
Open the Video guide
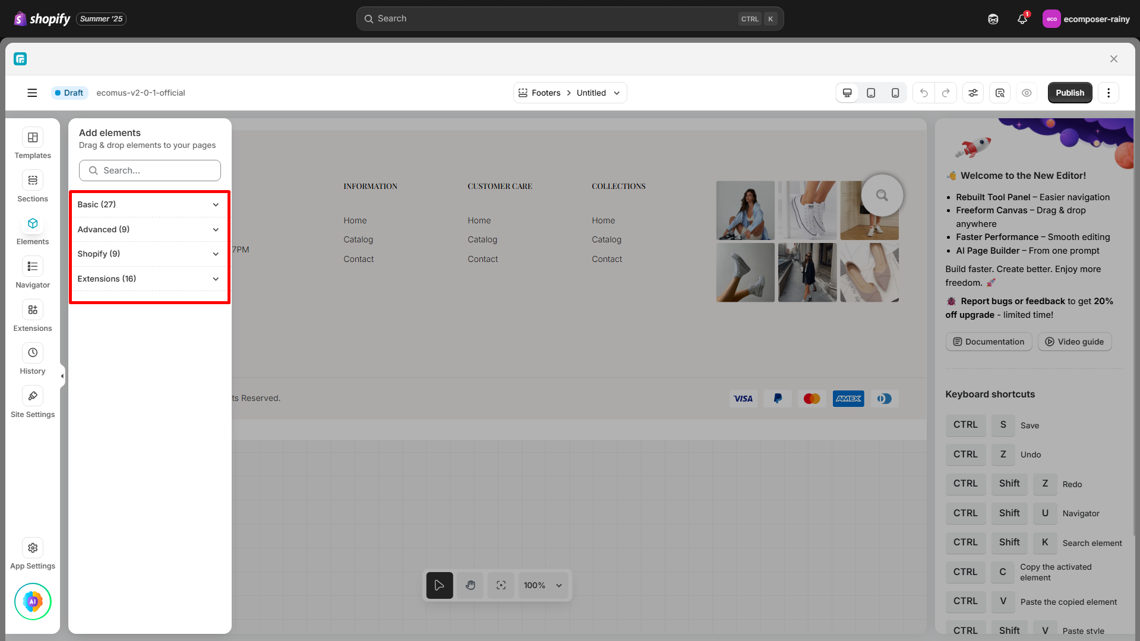click(x=1074, y=342)
